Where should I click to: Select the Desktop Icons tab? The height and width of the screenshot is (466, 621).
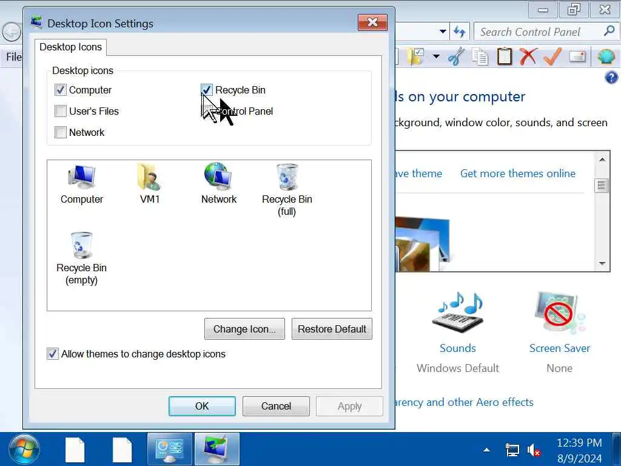tap(70, 47)
